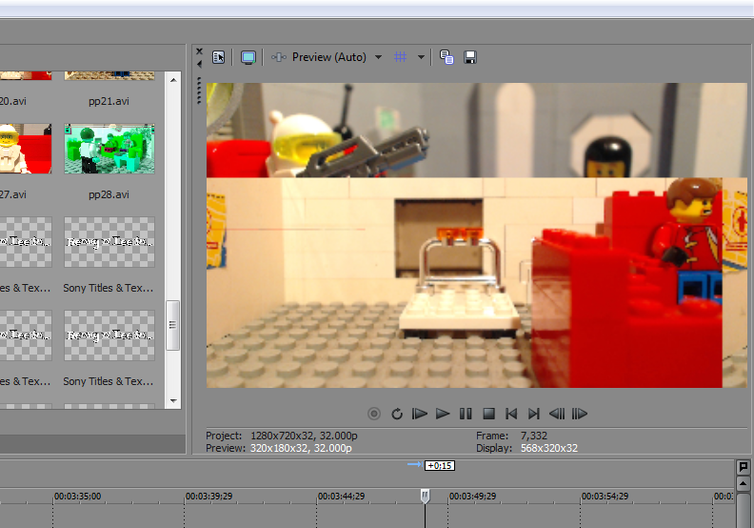Step to previous frame
754x528 pixels.
(557, 414)
